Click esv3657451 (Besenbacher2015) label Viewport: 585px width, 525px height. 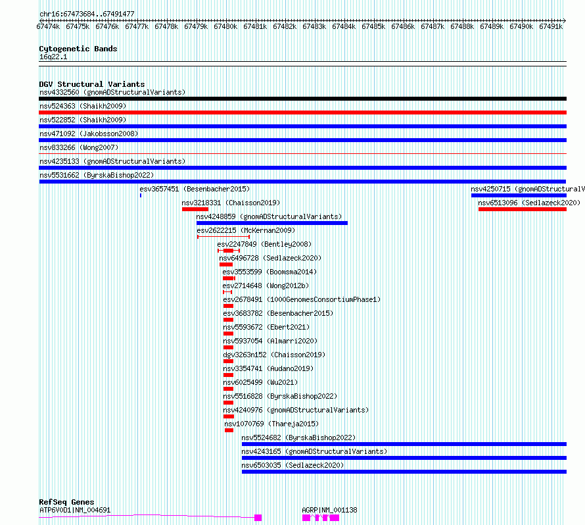click(x=195, y=189)
